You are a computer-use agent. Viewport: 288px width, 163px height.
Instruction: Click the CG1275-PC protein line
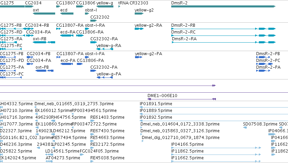11,77
